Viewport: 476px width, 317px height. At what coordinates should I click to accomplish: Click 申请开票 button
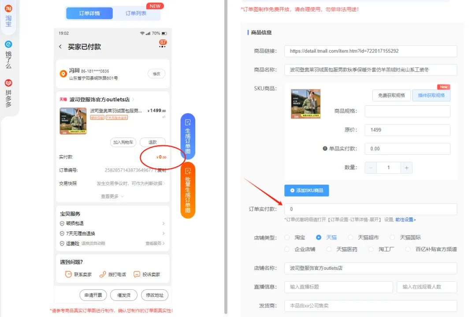[x=93, y=295]
